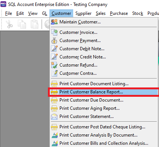Click the Customer Refund checkmark icon

54,65
